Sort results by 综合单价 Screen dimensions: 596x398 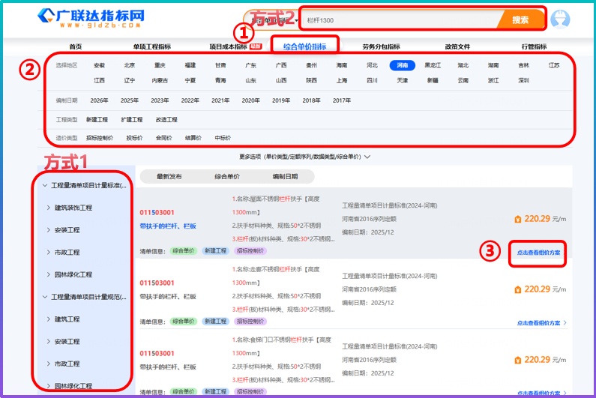pos(227,176)
